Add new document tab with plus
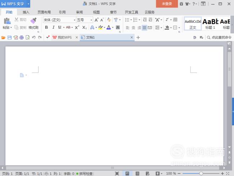This screenshot has width=234, height=176. (138, 37)
